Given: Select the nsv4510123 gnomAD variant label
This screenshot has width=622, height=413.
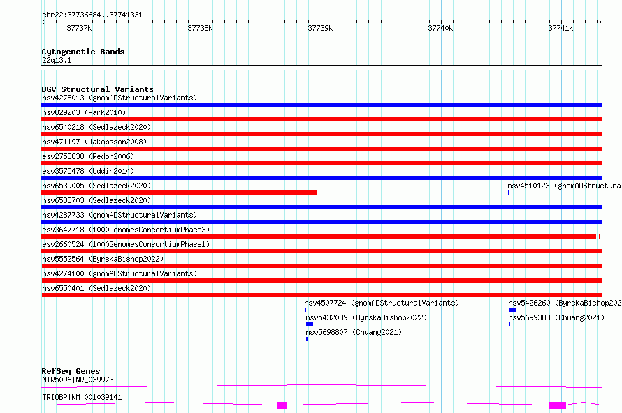Looking at the screenshot, I should [564, 186].
